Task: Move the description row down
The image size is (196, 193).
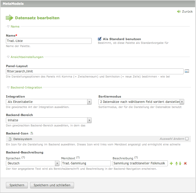Action: 180,163
